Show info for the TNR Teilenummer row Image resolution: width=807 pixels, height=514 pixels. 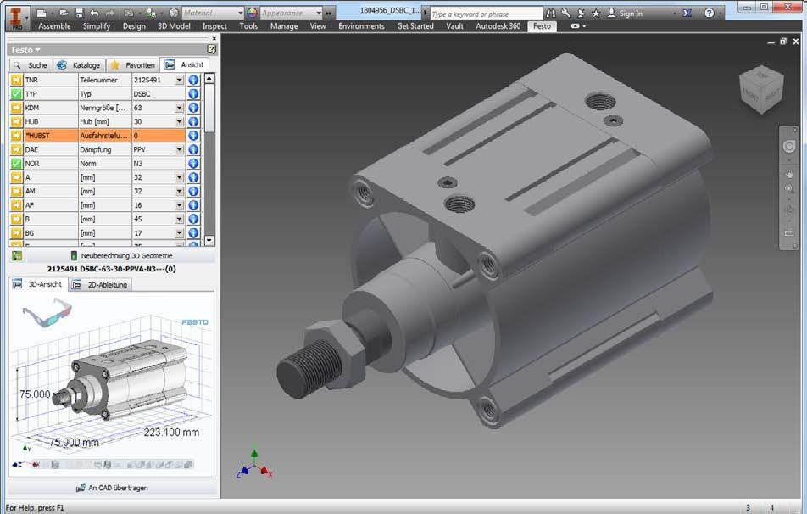[x=193, y=80]
